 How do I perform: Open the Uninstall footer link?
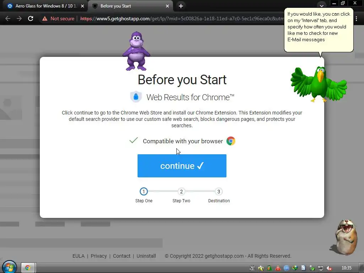pos(146,256)
